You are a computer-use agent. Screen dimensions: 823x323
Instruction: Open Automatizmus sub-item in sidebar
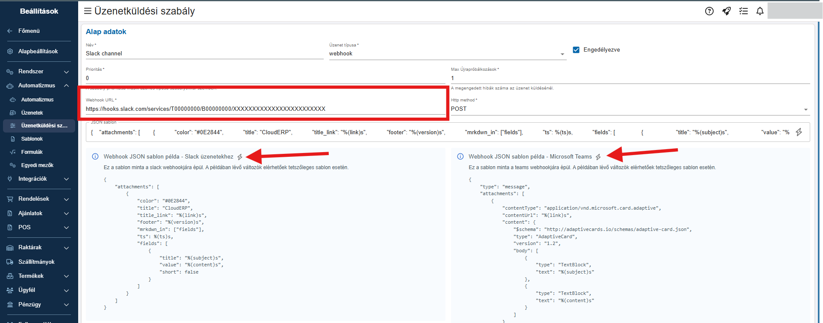coord(38,100)
